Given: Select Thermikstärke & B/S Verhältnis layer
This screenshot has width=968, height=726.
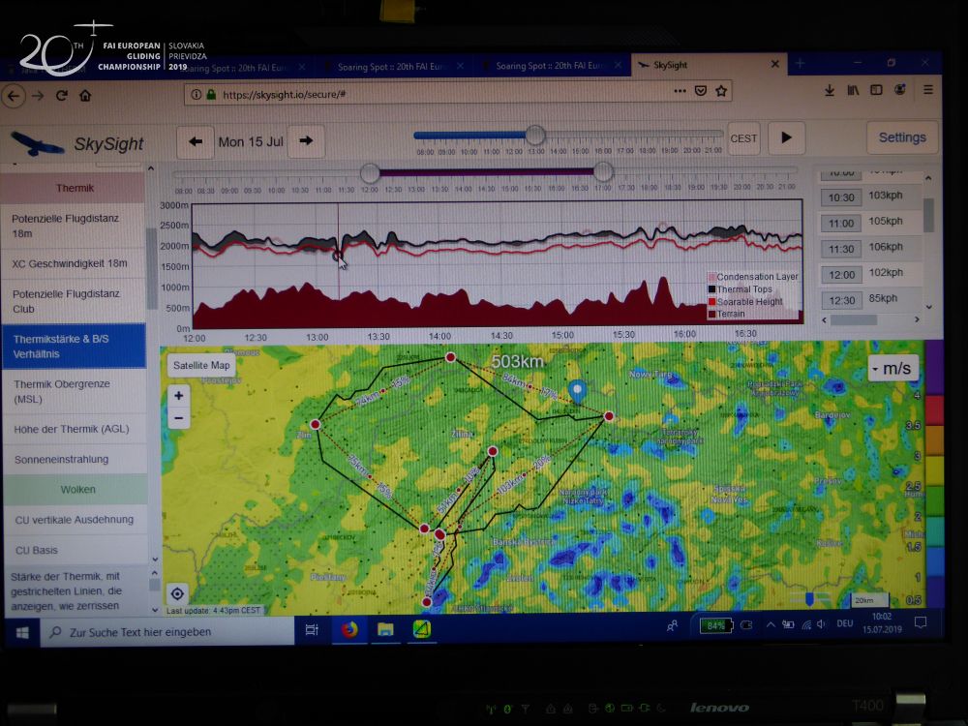Looking at the screenshot, I should (74, 347).
